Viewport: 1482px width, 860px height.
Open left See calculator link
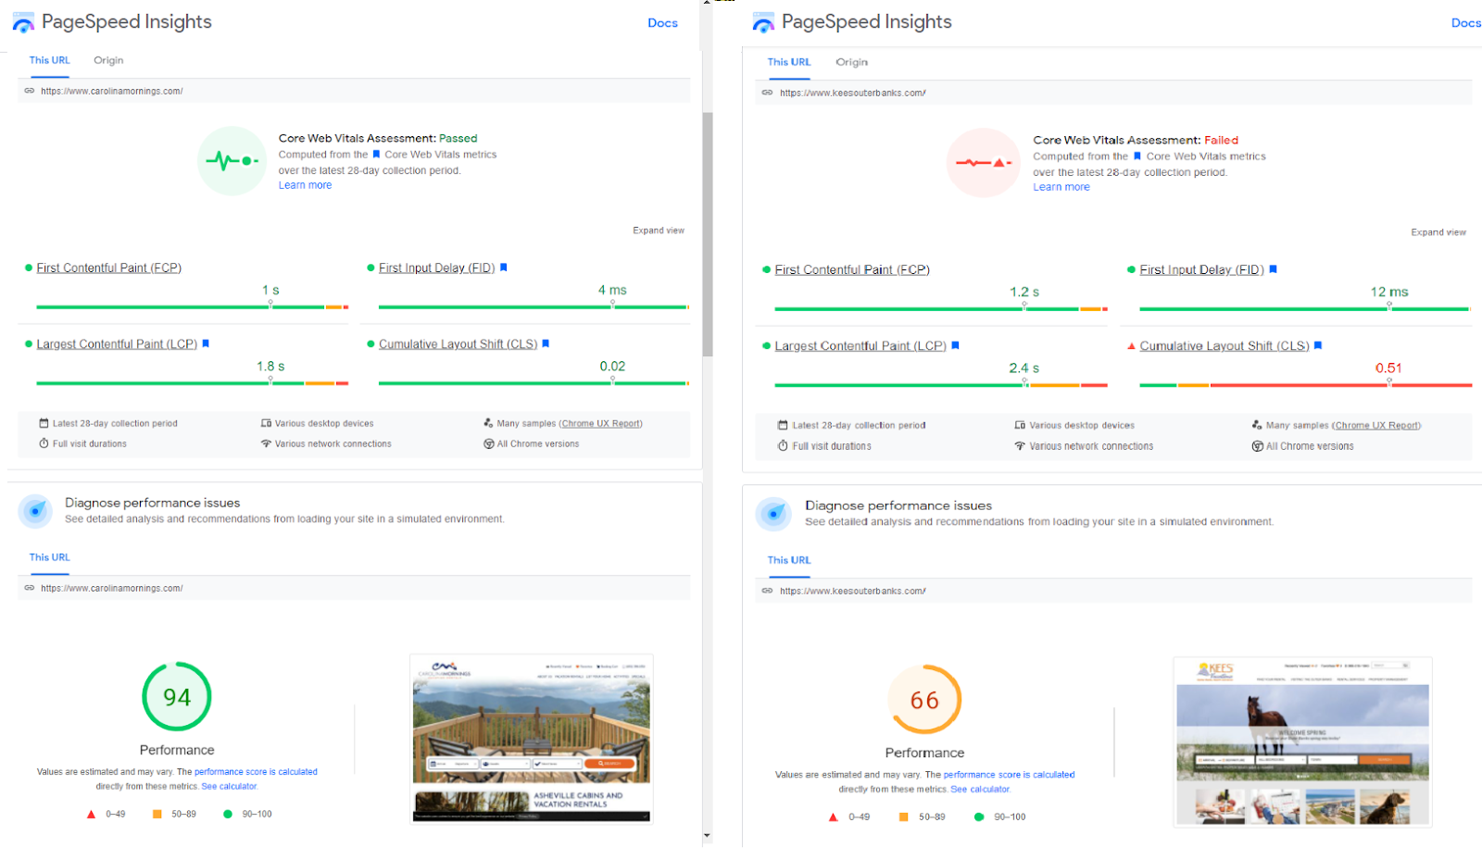click(229, 786)
